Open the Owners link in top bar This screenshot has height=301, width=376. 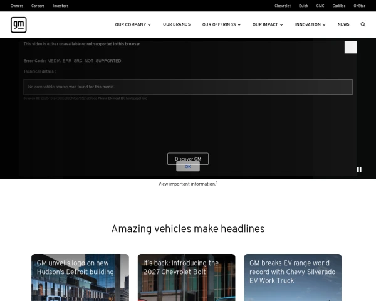pos(17,6)
